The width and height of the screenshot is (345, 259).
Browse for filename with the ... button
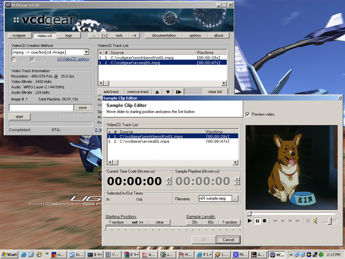click(235, 199)
